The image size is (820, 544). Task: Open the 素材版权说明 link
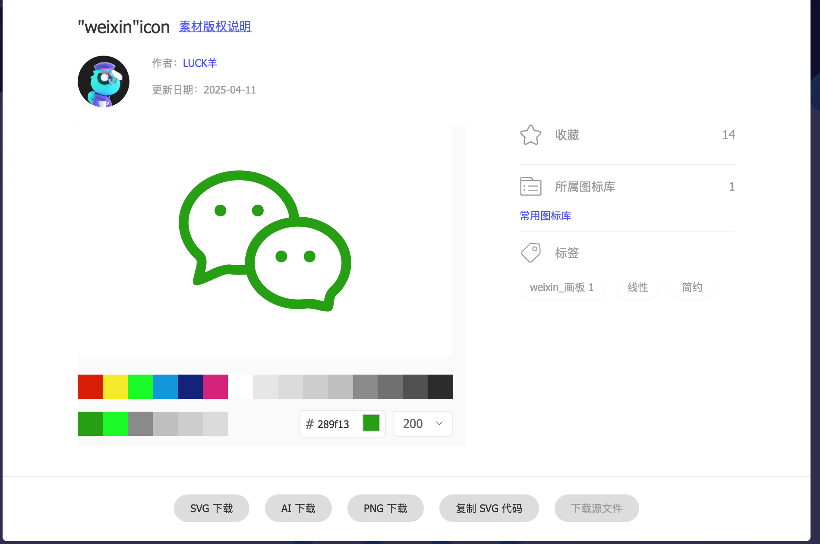click(215, 27)
